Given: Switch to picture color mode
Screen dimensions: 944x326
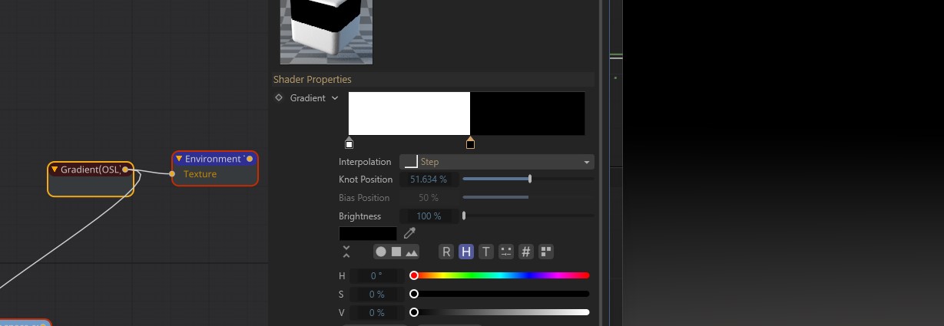Looking at the screenshot, I should pos(412,252).
